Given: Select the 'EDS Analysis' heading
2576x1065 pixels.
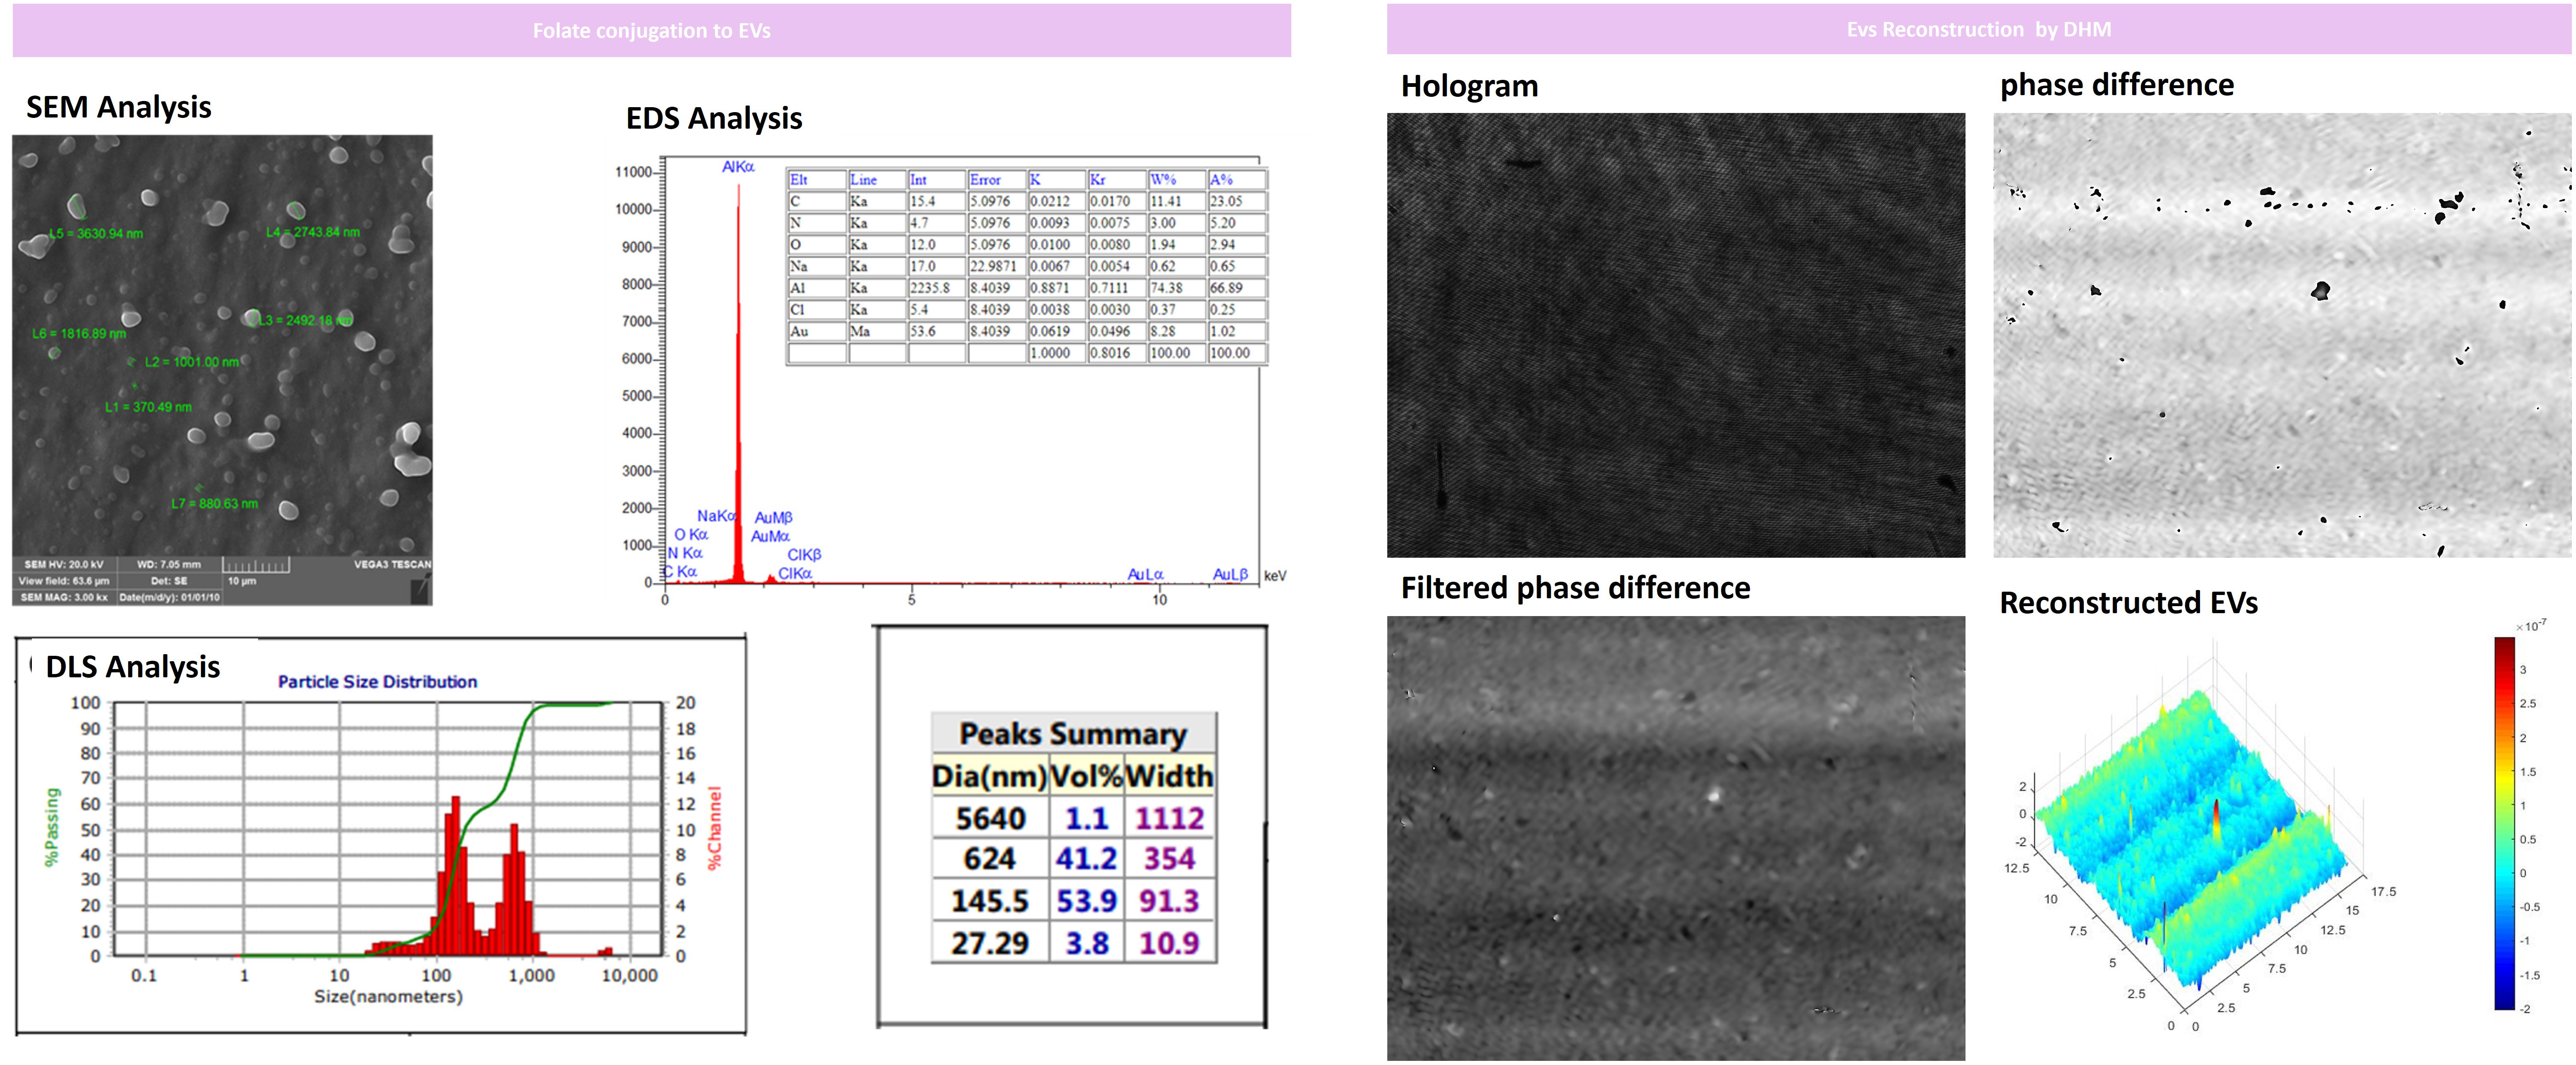Looking at the screenshot, I should coord(714,118).
